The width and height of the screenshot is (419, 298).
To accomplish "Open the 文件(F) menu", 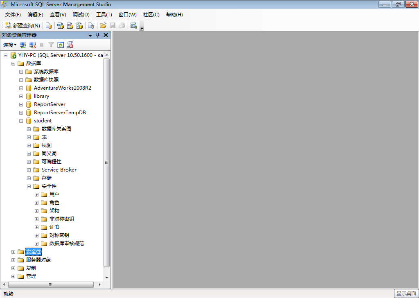I will click(x=13, y=15).
